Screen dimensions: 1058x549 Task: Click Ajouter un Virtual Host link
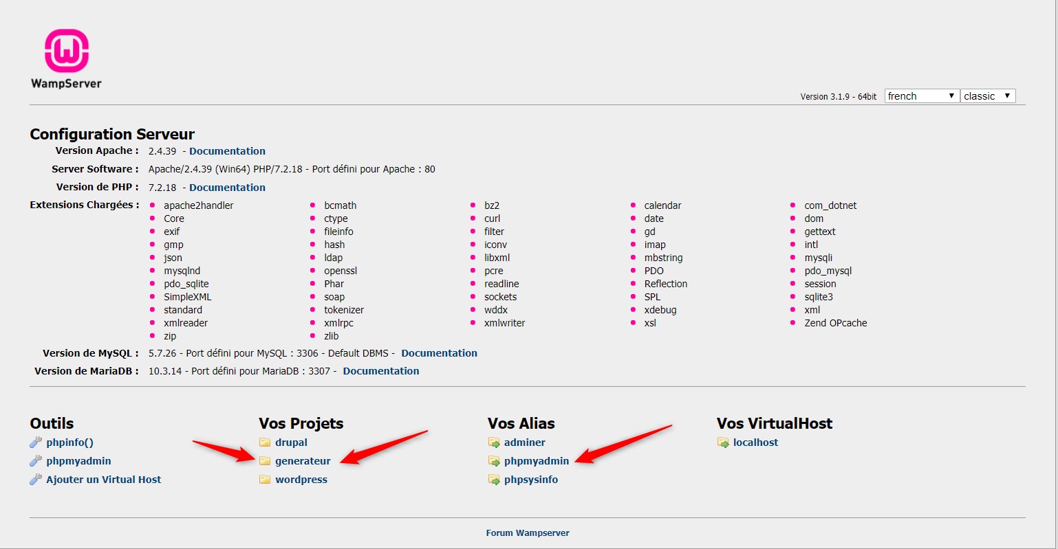[x=104, y=480]
